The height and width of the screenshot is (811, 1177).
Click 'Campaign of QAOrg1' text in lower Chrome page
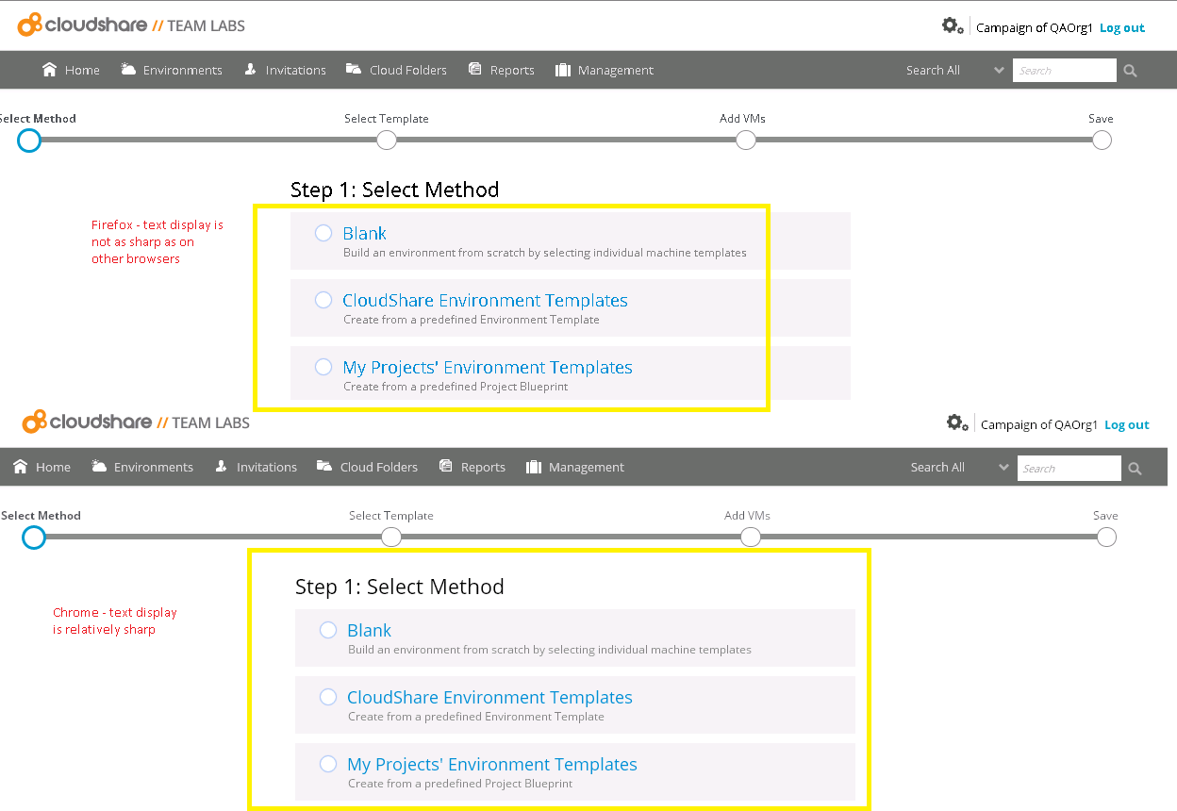pyautogui.click(x=1039, y=425)
